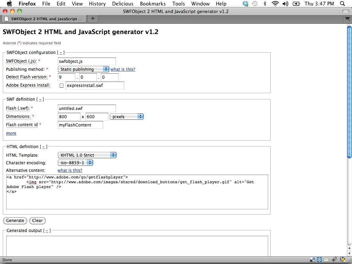Click the vertical scrollbar thumb

point(349,92)
